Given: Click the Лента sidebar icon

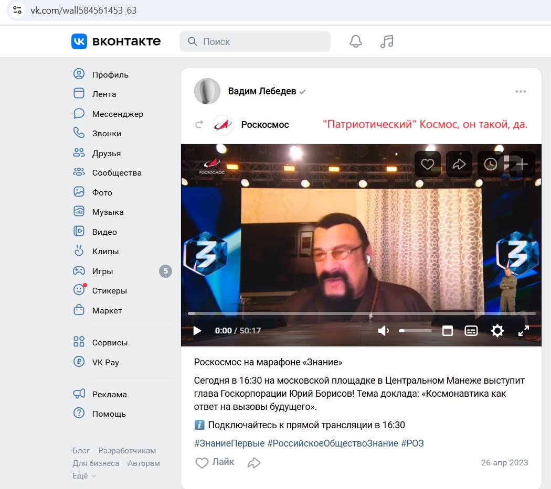Looking at the screenshot, I should (x=79, y=93).
